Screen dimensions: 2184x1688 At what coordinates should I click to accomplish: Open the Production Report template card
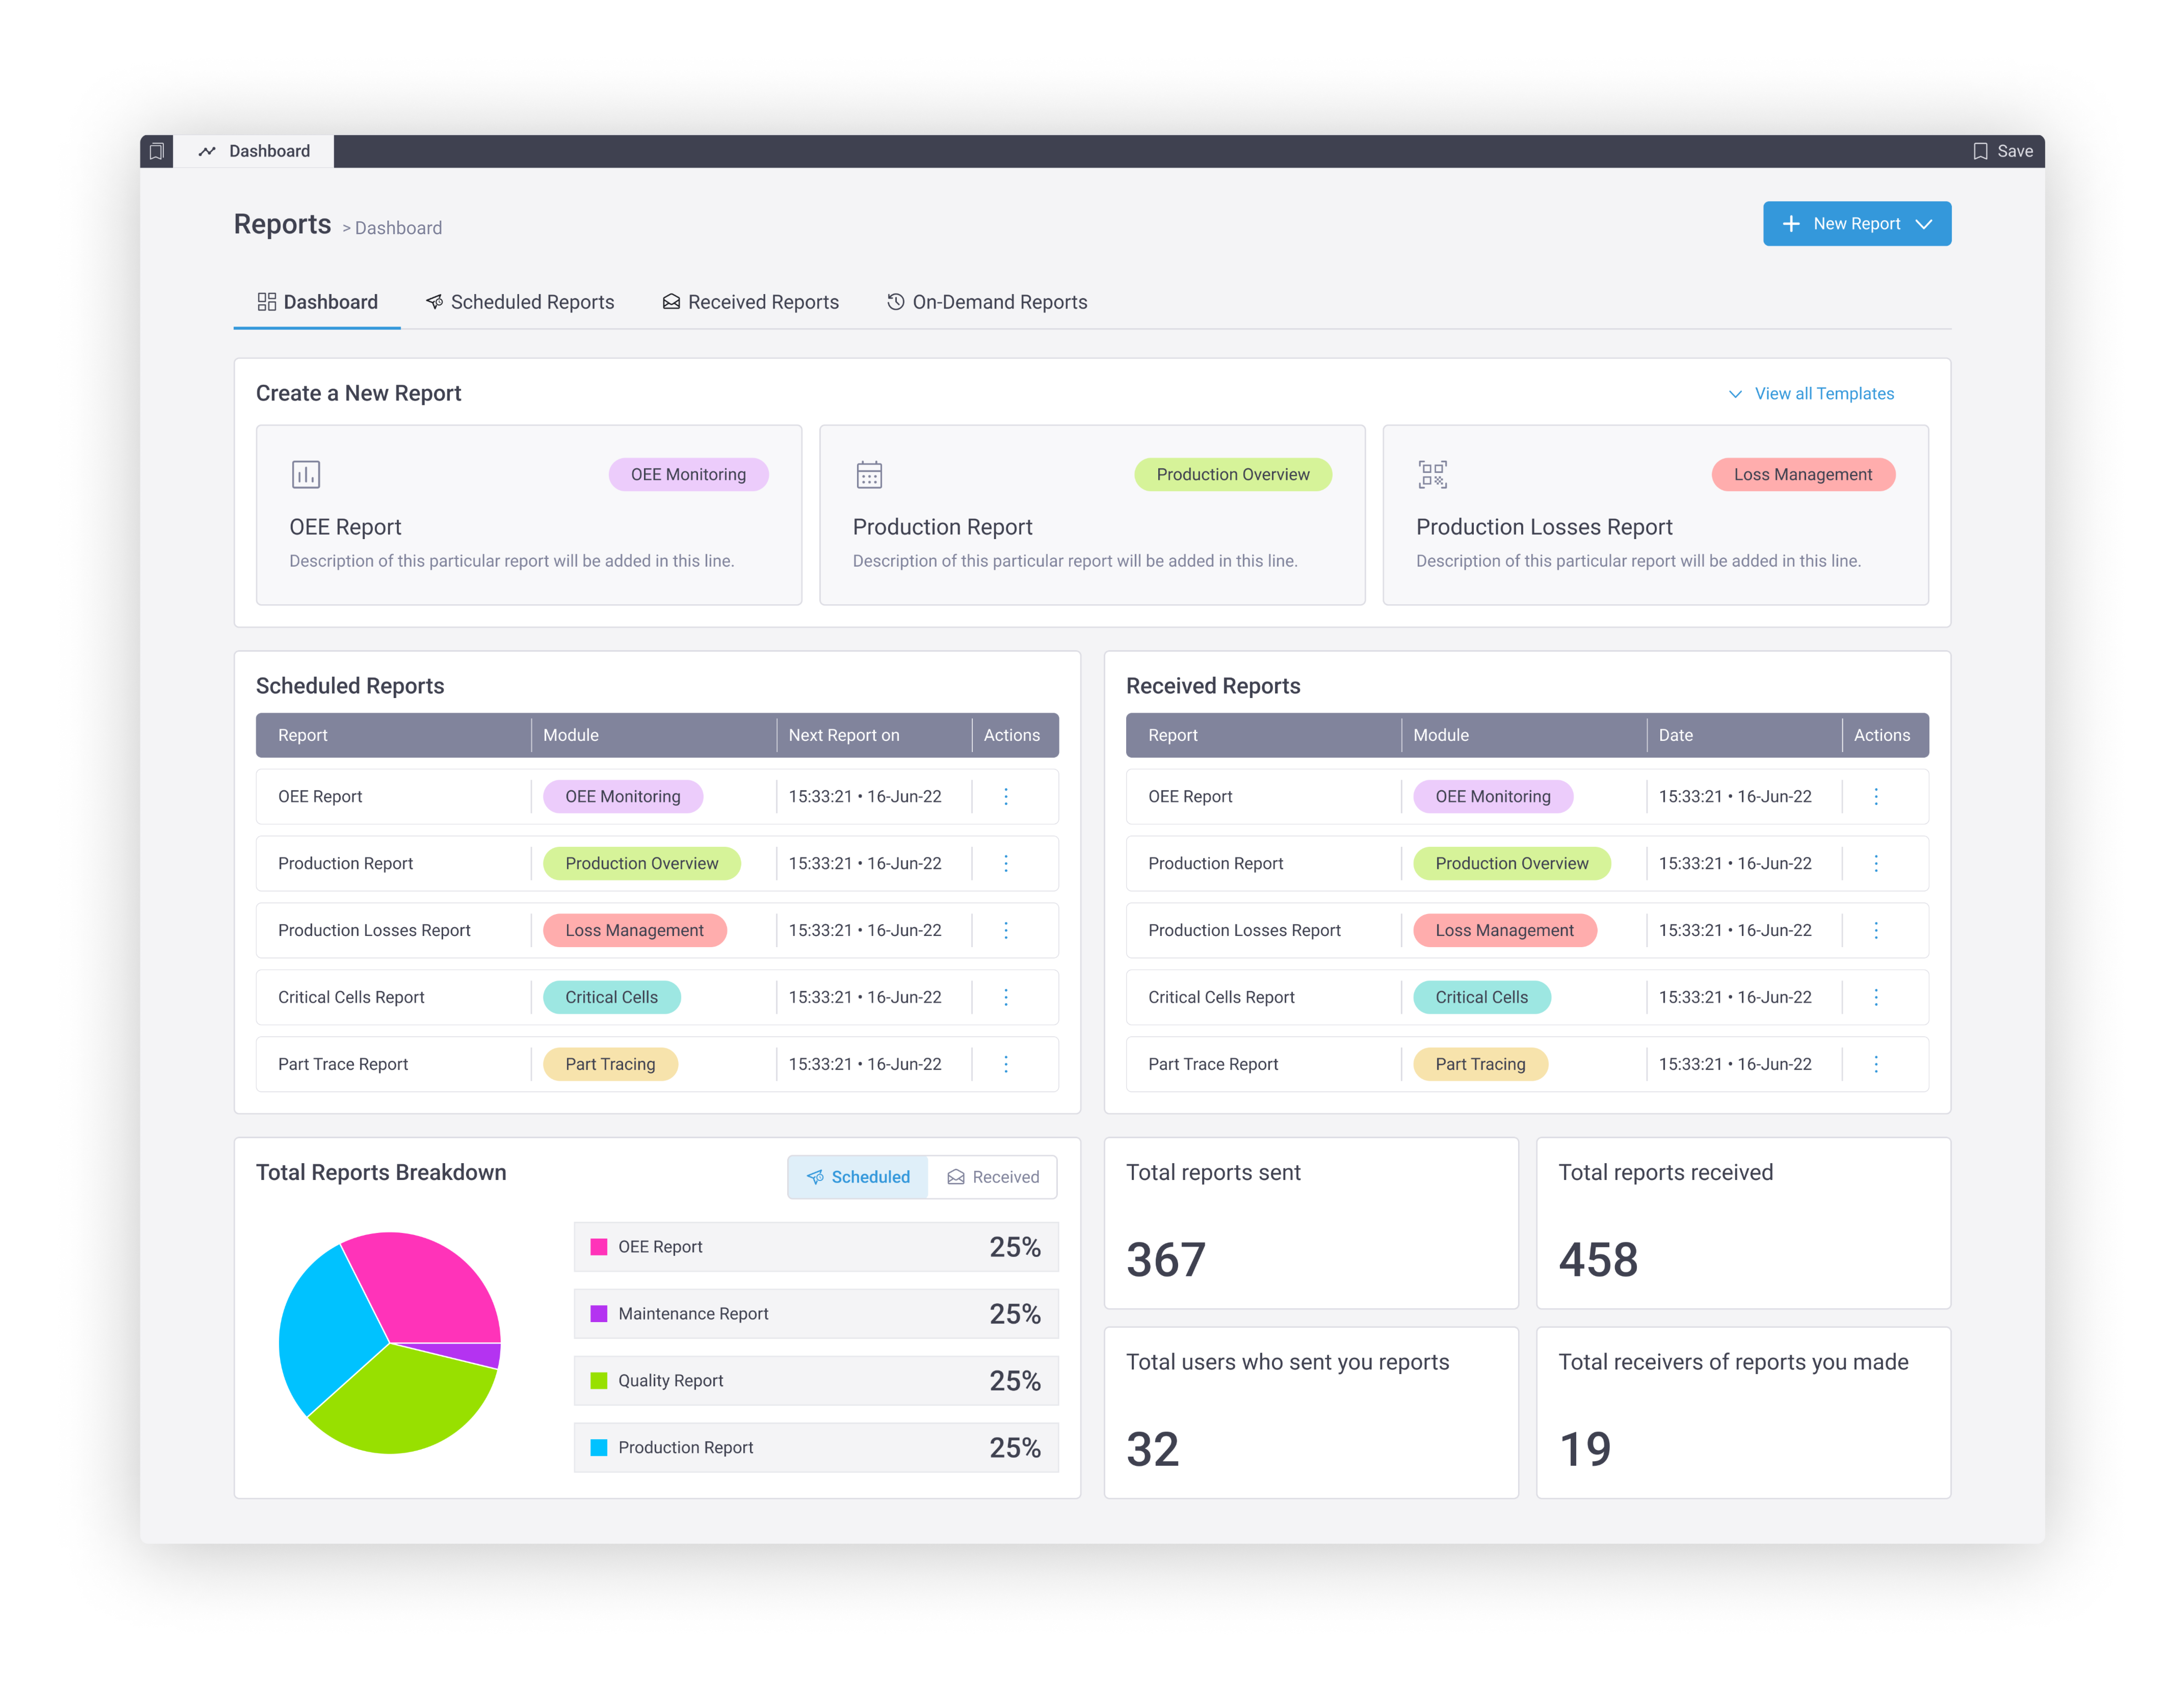pos(1092,515)
